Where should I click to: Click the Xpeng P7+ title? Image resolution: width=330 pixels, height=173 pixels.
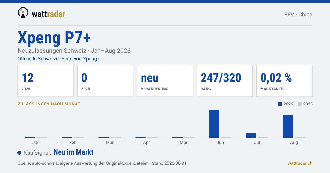[54, 38]
